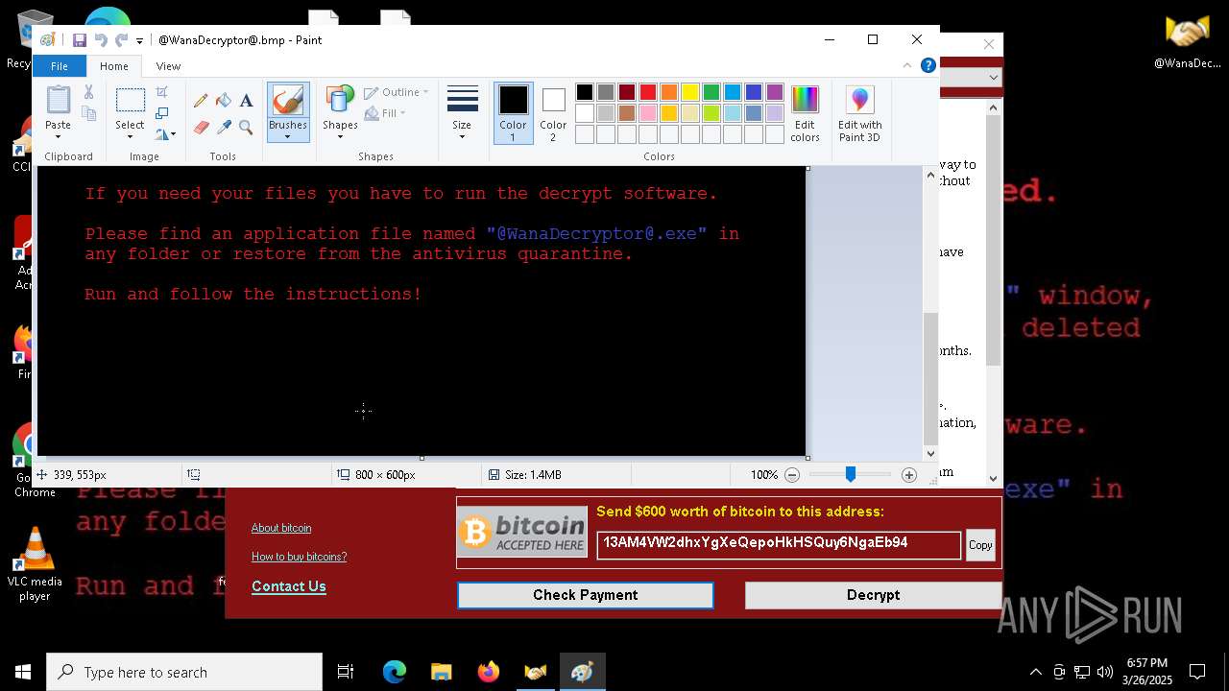Click the Undo arrow in title bar
1229x691 pixels.
point(101,40)
